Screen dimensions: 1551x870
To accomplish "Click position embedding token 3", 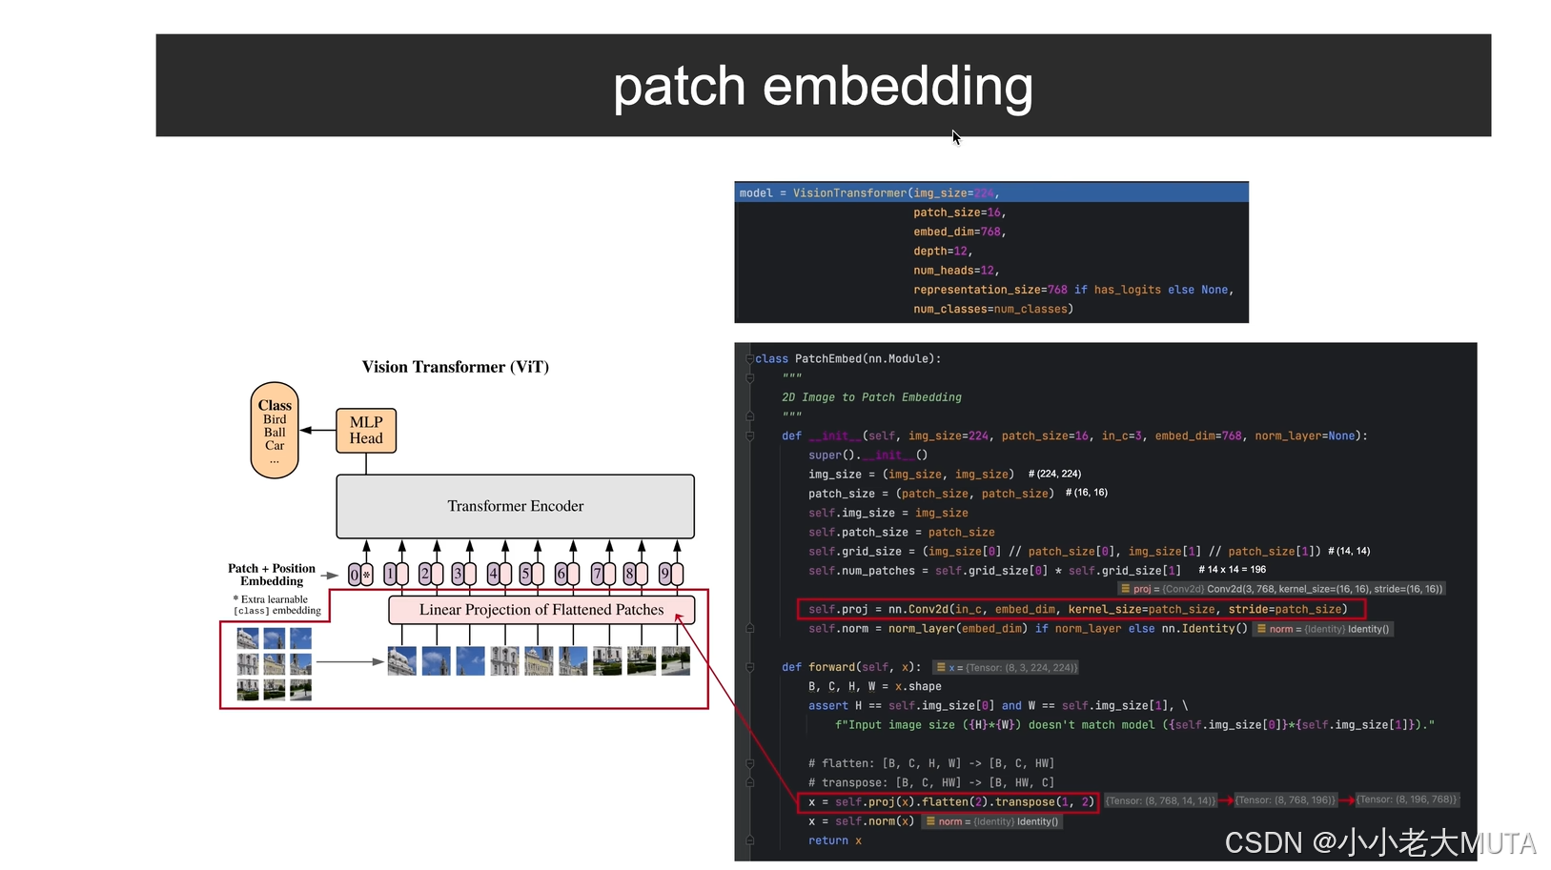I will 463,574.
